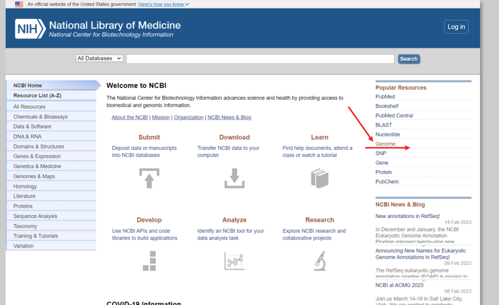
Task: Click the Learn heading link
Action: point(320,137)
